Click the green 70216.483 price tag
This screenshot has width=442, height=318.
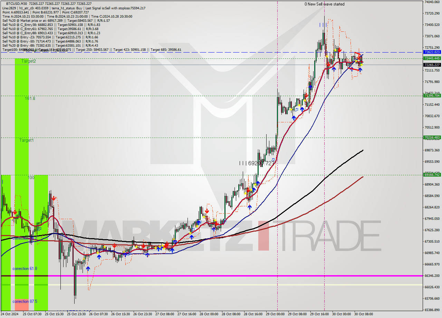point(432,138)
